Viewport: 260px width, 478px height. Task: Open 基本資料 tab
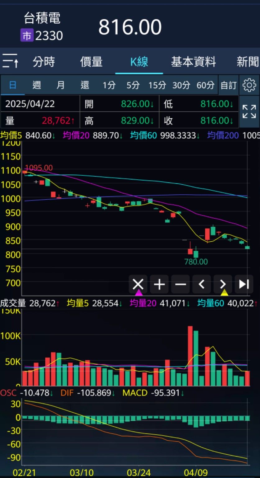tap(193, 62)
